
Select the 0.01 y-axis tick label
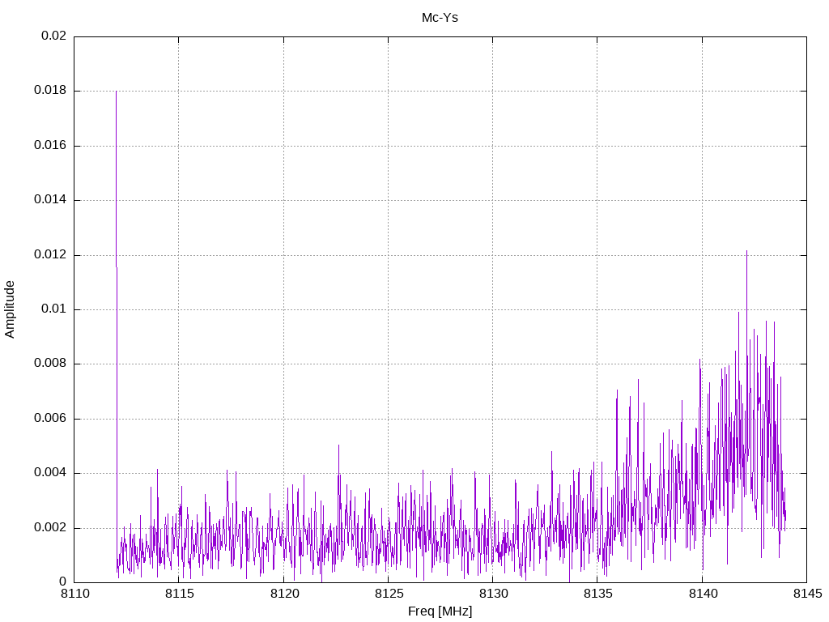pos(53,309)
